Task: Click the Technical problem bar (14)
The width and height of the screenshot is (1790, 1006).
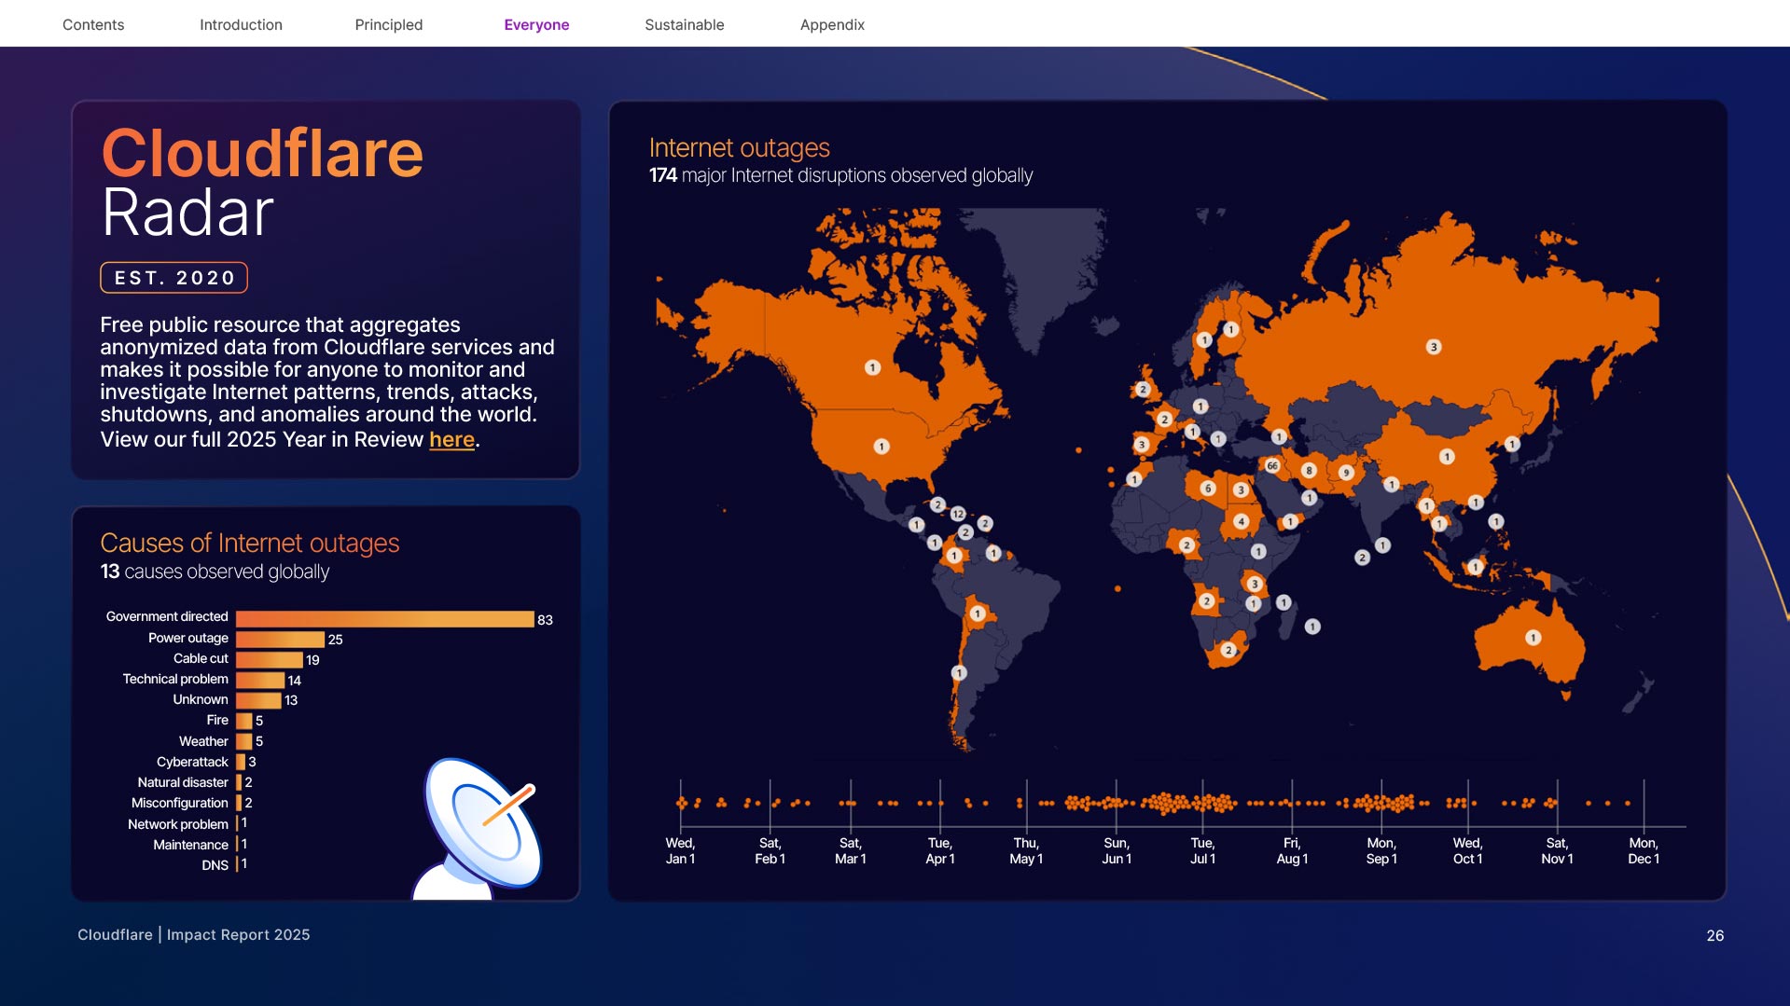Action: (260, 681)
